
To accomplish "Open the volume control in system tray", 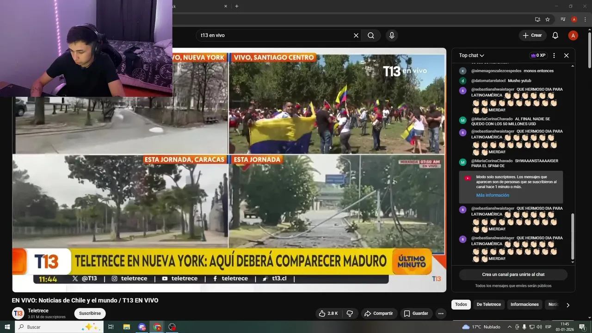I will (539, 327).
